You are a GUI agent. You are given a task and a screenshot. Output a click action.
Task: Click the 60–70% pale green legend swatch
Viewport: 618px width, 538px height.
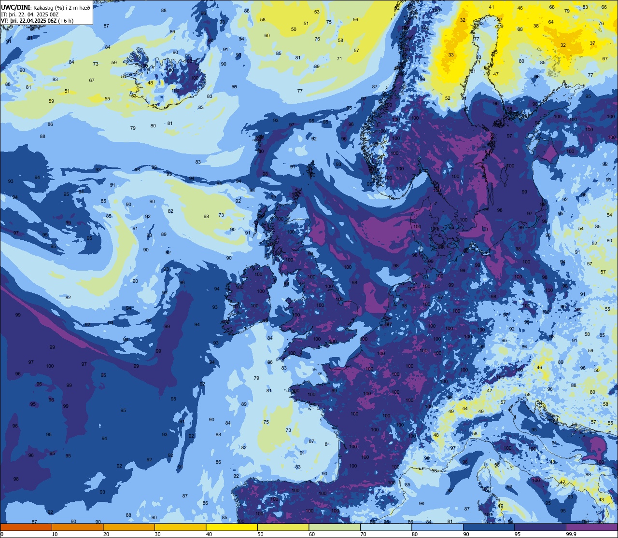(335, 527)
